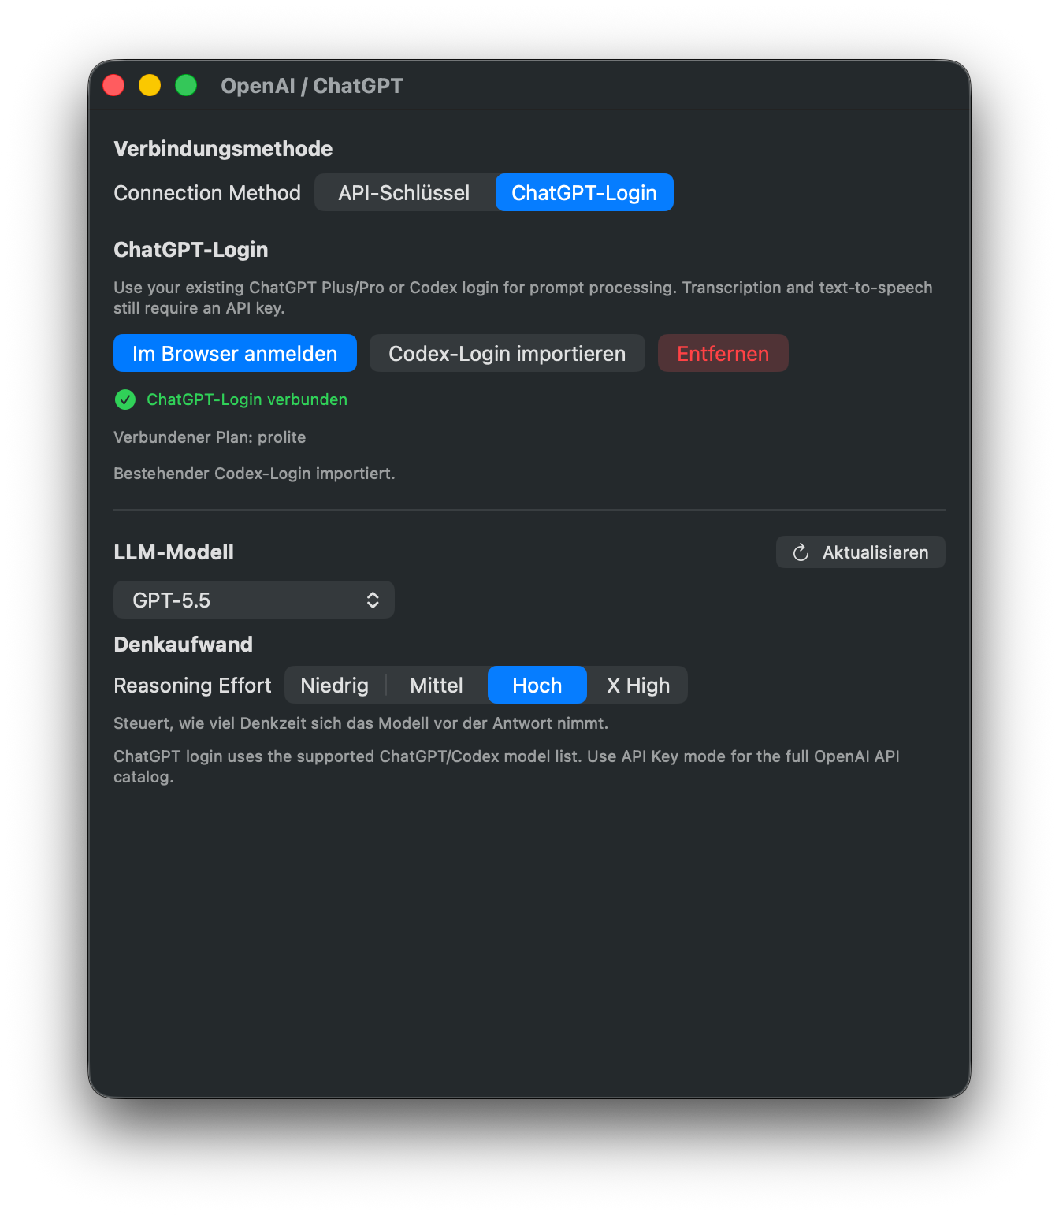Remove the login with Entfernen
Viewport: 1059px width, 1215px height.
point(723,354)
